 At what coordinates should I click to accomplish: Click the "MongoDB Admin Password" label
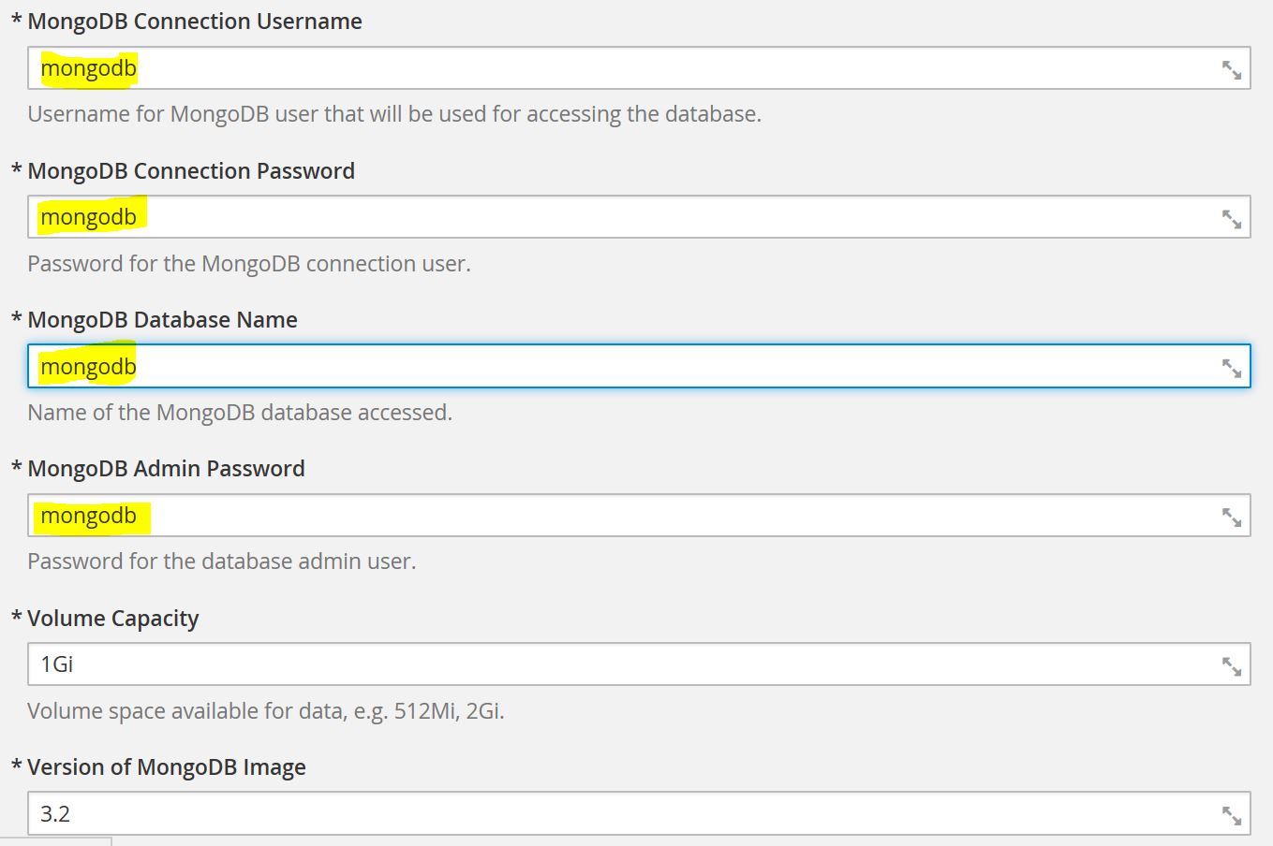[166, 469]
